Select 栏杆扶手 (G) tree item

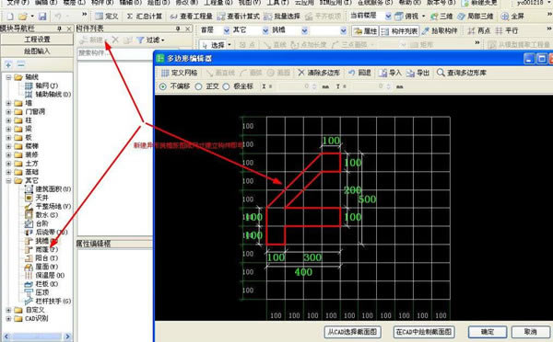coord(48,302)
